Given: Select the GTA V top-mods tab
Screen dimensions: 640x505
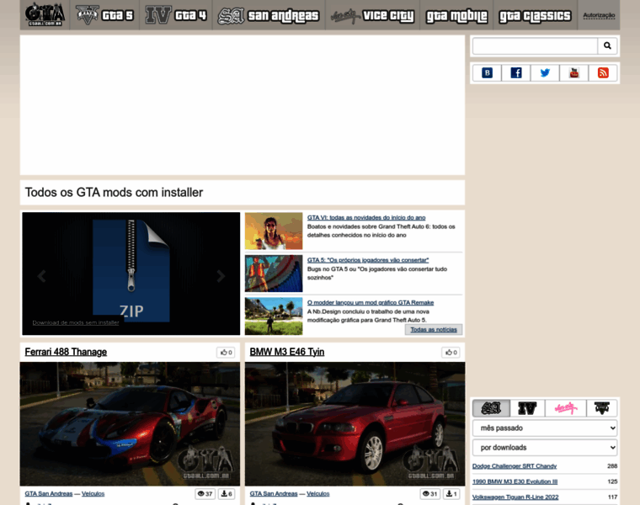Looking at the screenshot, I should 601,408.
